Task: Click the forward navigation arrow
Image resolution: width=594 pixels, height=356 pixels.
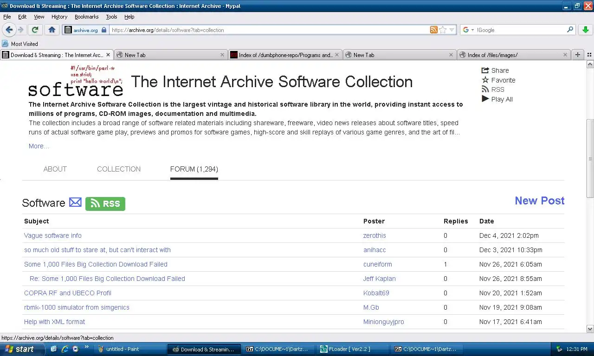Action: [20, 30]
